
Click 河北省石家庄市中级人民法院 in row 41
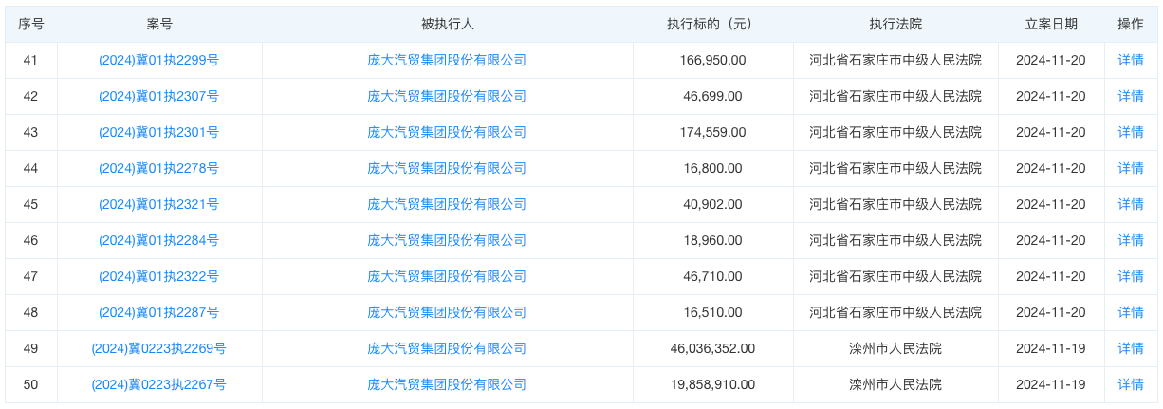tap(895, 60)
